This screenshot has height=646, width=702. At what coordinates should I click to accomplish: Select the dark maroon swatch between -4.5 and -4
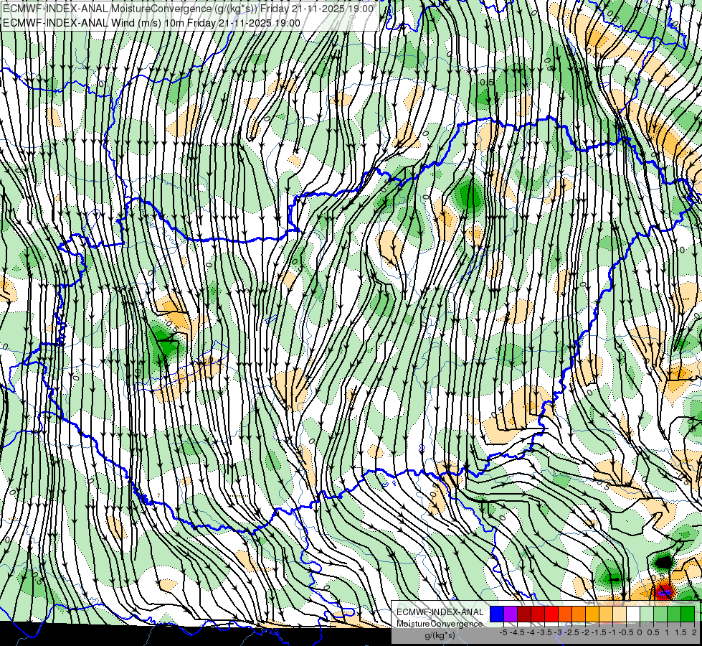point(524,614)
